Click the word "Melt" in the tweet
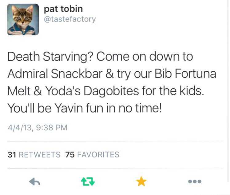Screen dimensions: 230x195 [18, 92]
